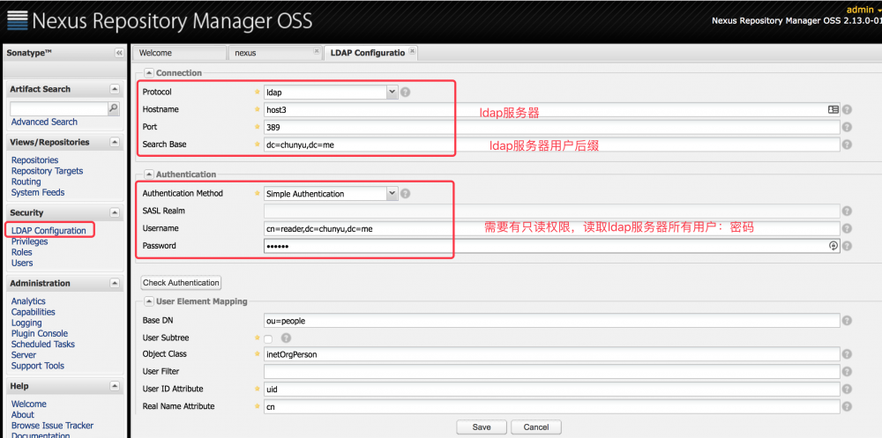Collapse the User Element Mapping section
This screenshot has height=438, width=882.
coord(149,301)
